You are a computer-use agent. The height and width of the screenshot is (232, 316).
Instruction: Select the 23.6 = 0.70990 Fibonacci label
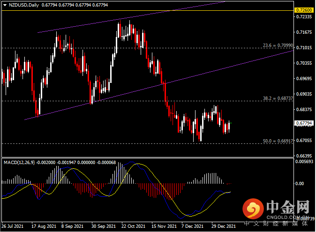tap(278, 45)
